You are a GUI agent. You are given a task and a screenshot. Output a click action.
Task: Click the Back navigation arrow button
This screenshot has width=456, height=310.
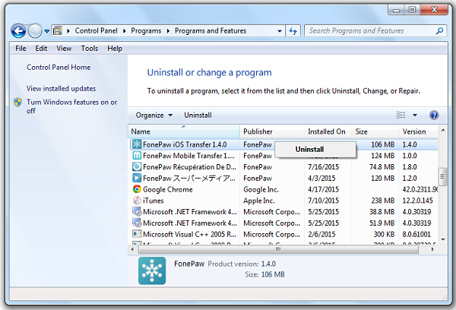pyautogui.click(x=18, y=31)
